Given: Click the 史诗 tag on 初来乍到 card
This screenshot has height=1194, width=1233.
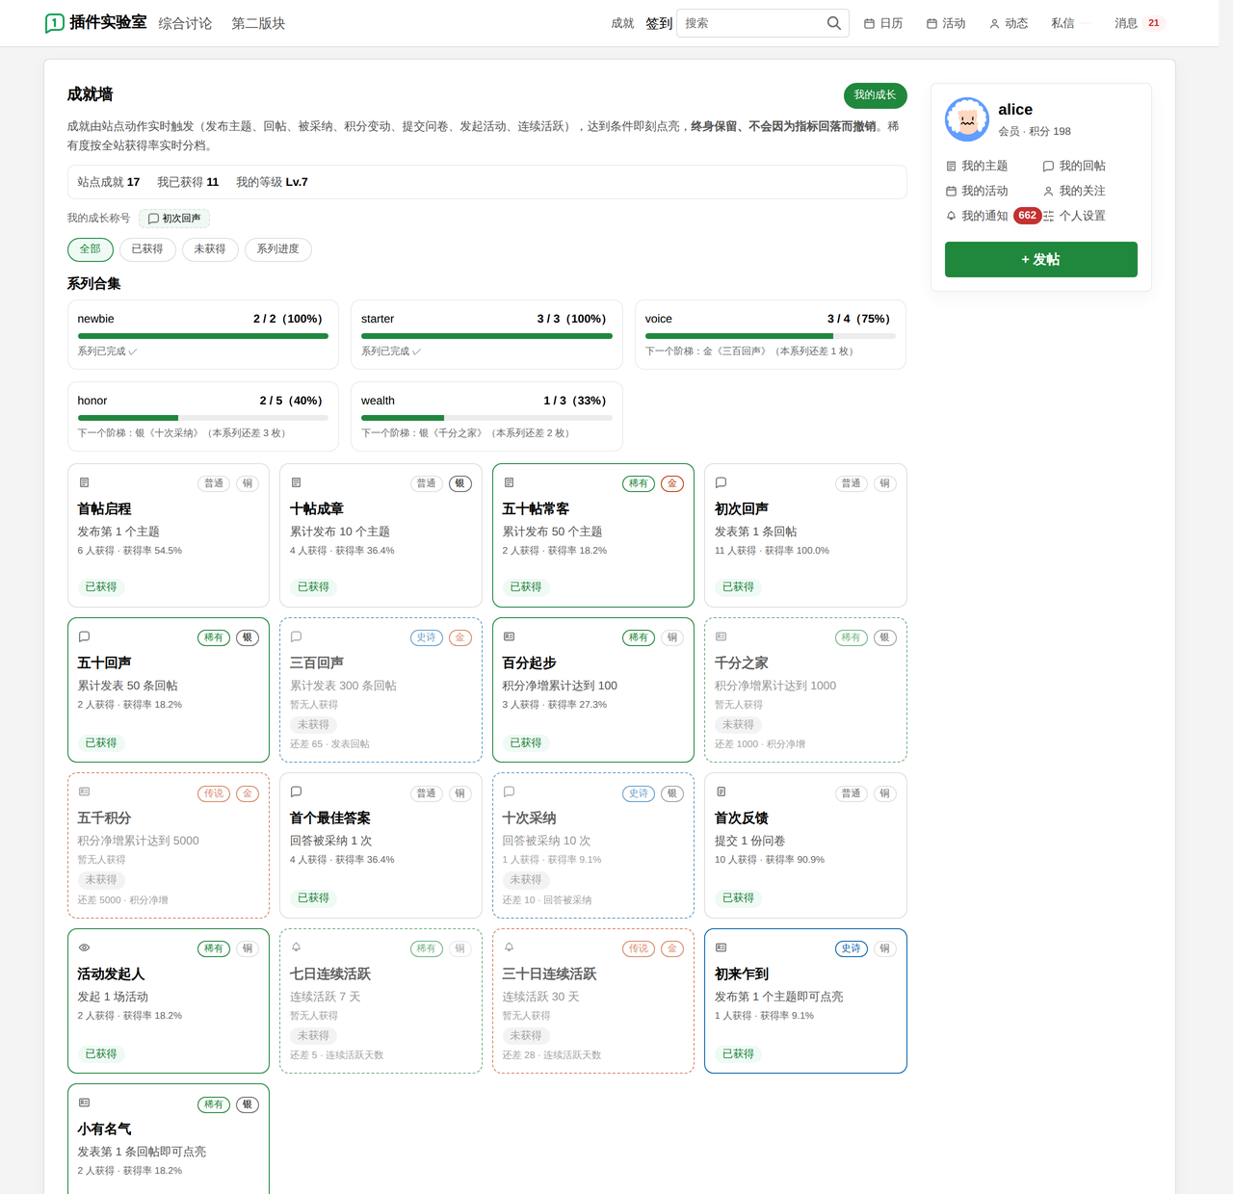Looking at the screenshot, I should pos(852,948).
